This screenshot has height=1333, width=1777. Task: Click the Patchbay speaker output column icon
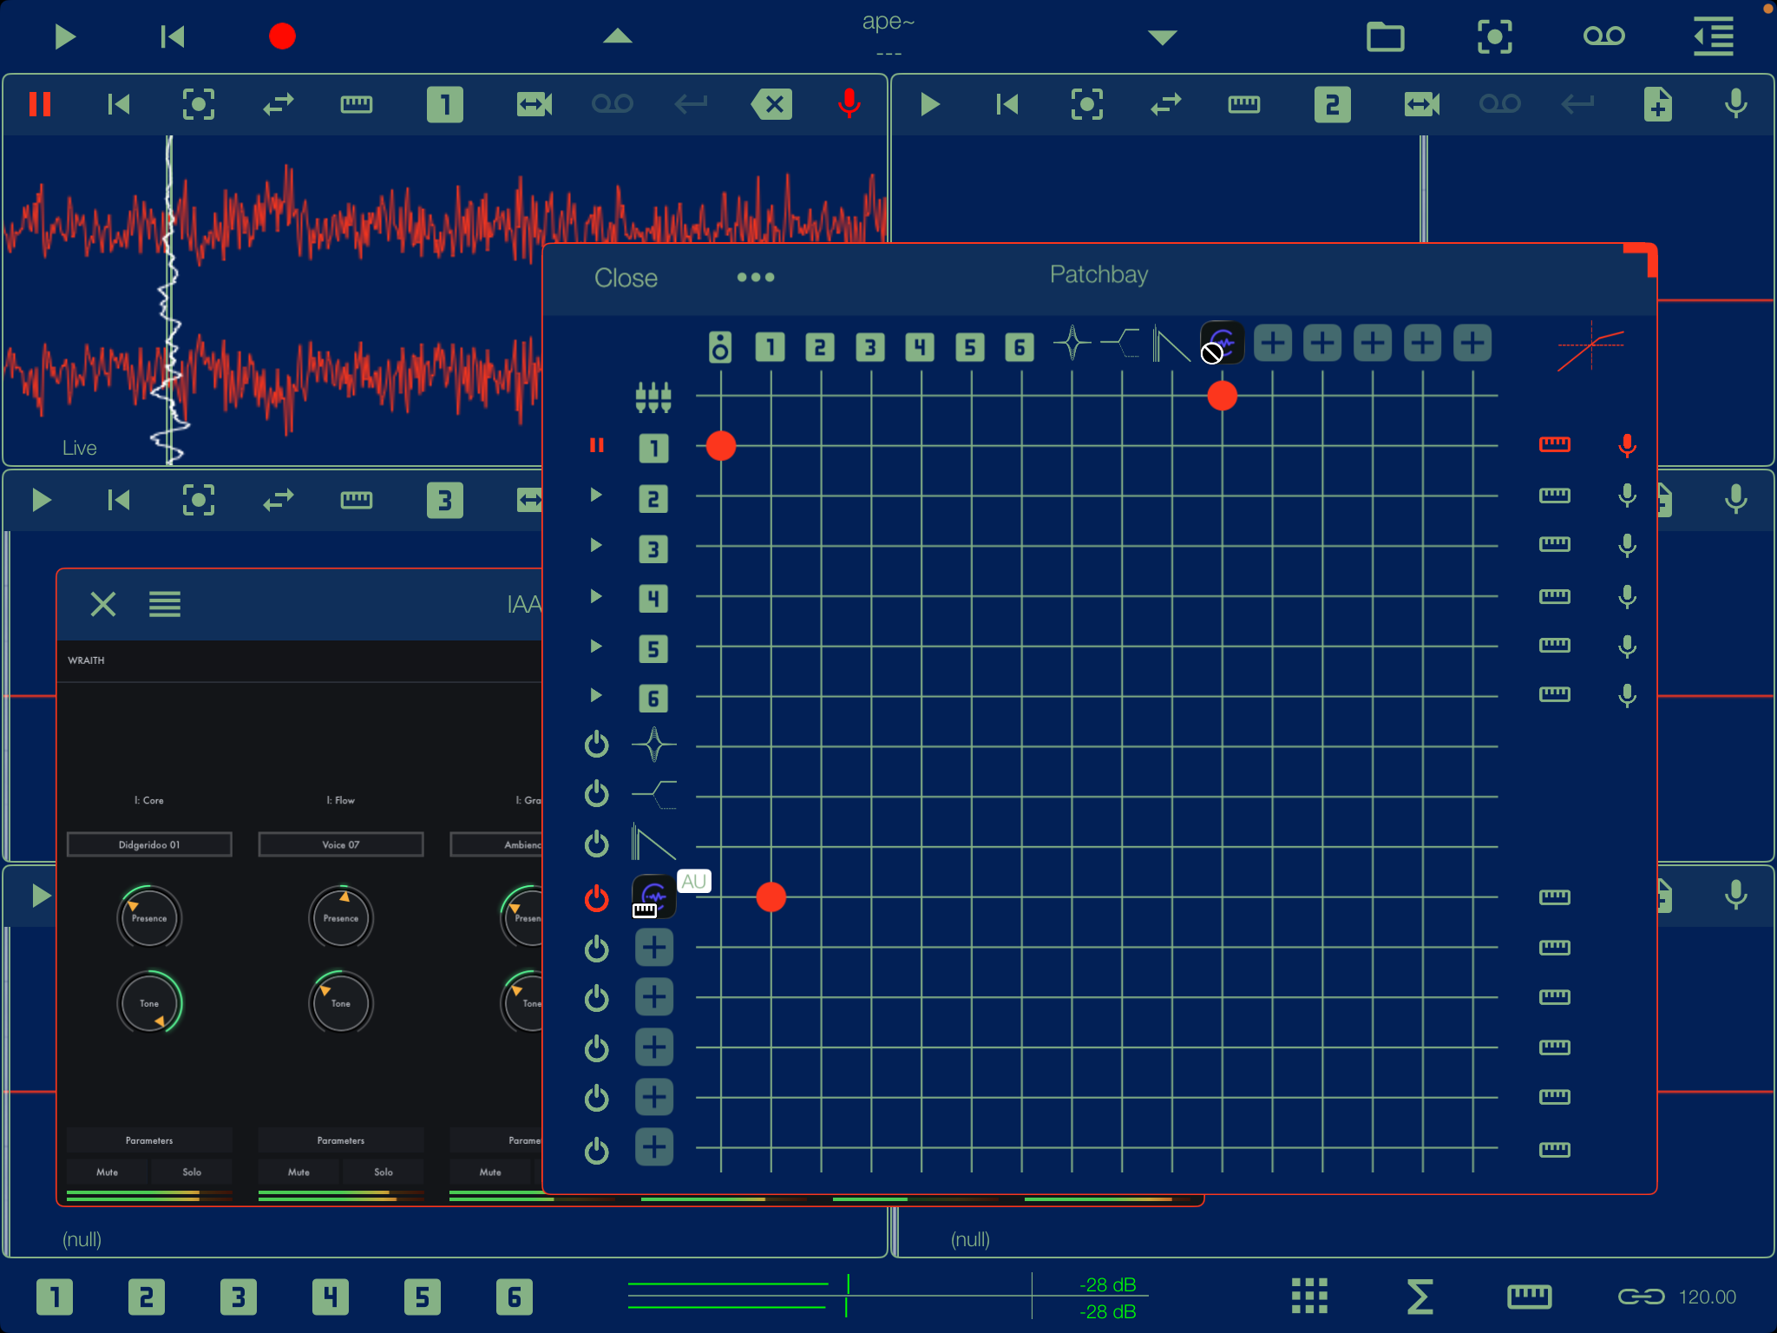pyautogui.click(x=720, y=347)
